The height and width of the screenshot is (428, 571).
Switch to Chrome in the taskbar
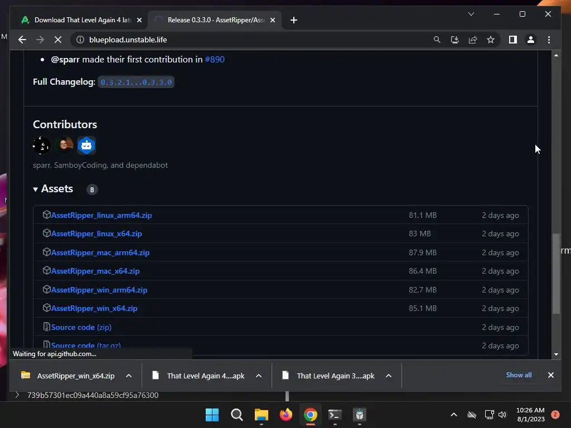click(311, 415)
